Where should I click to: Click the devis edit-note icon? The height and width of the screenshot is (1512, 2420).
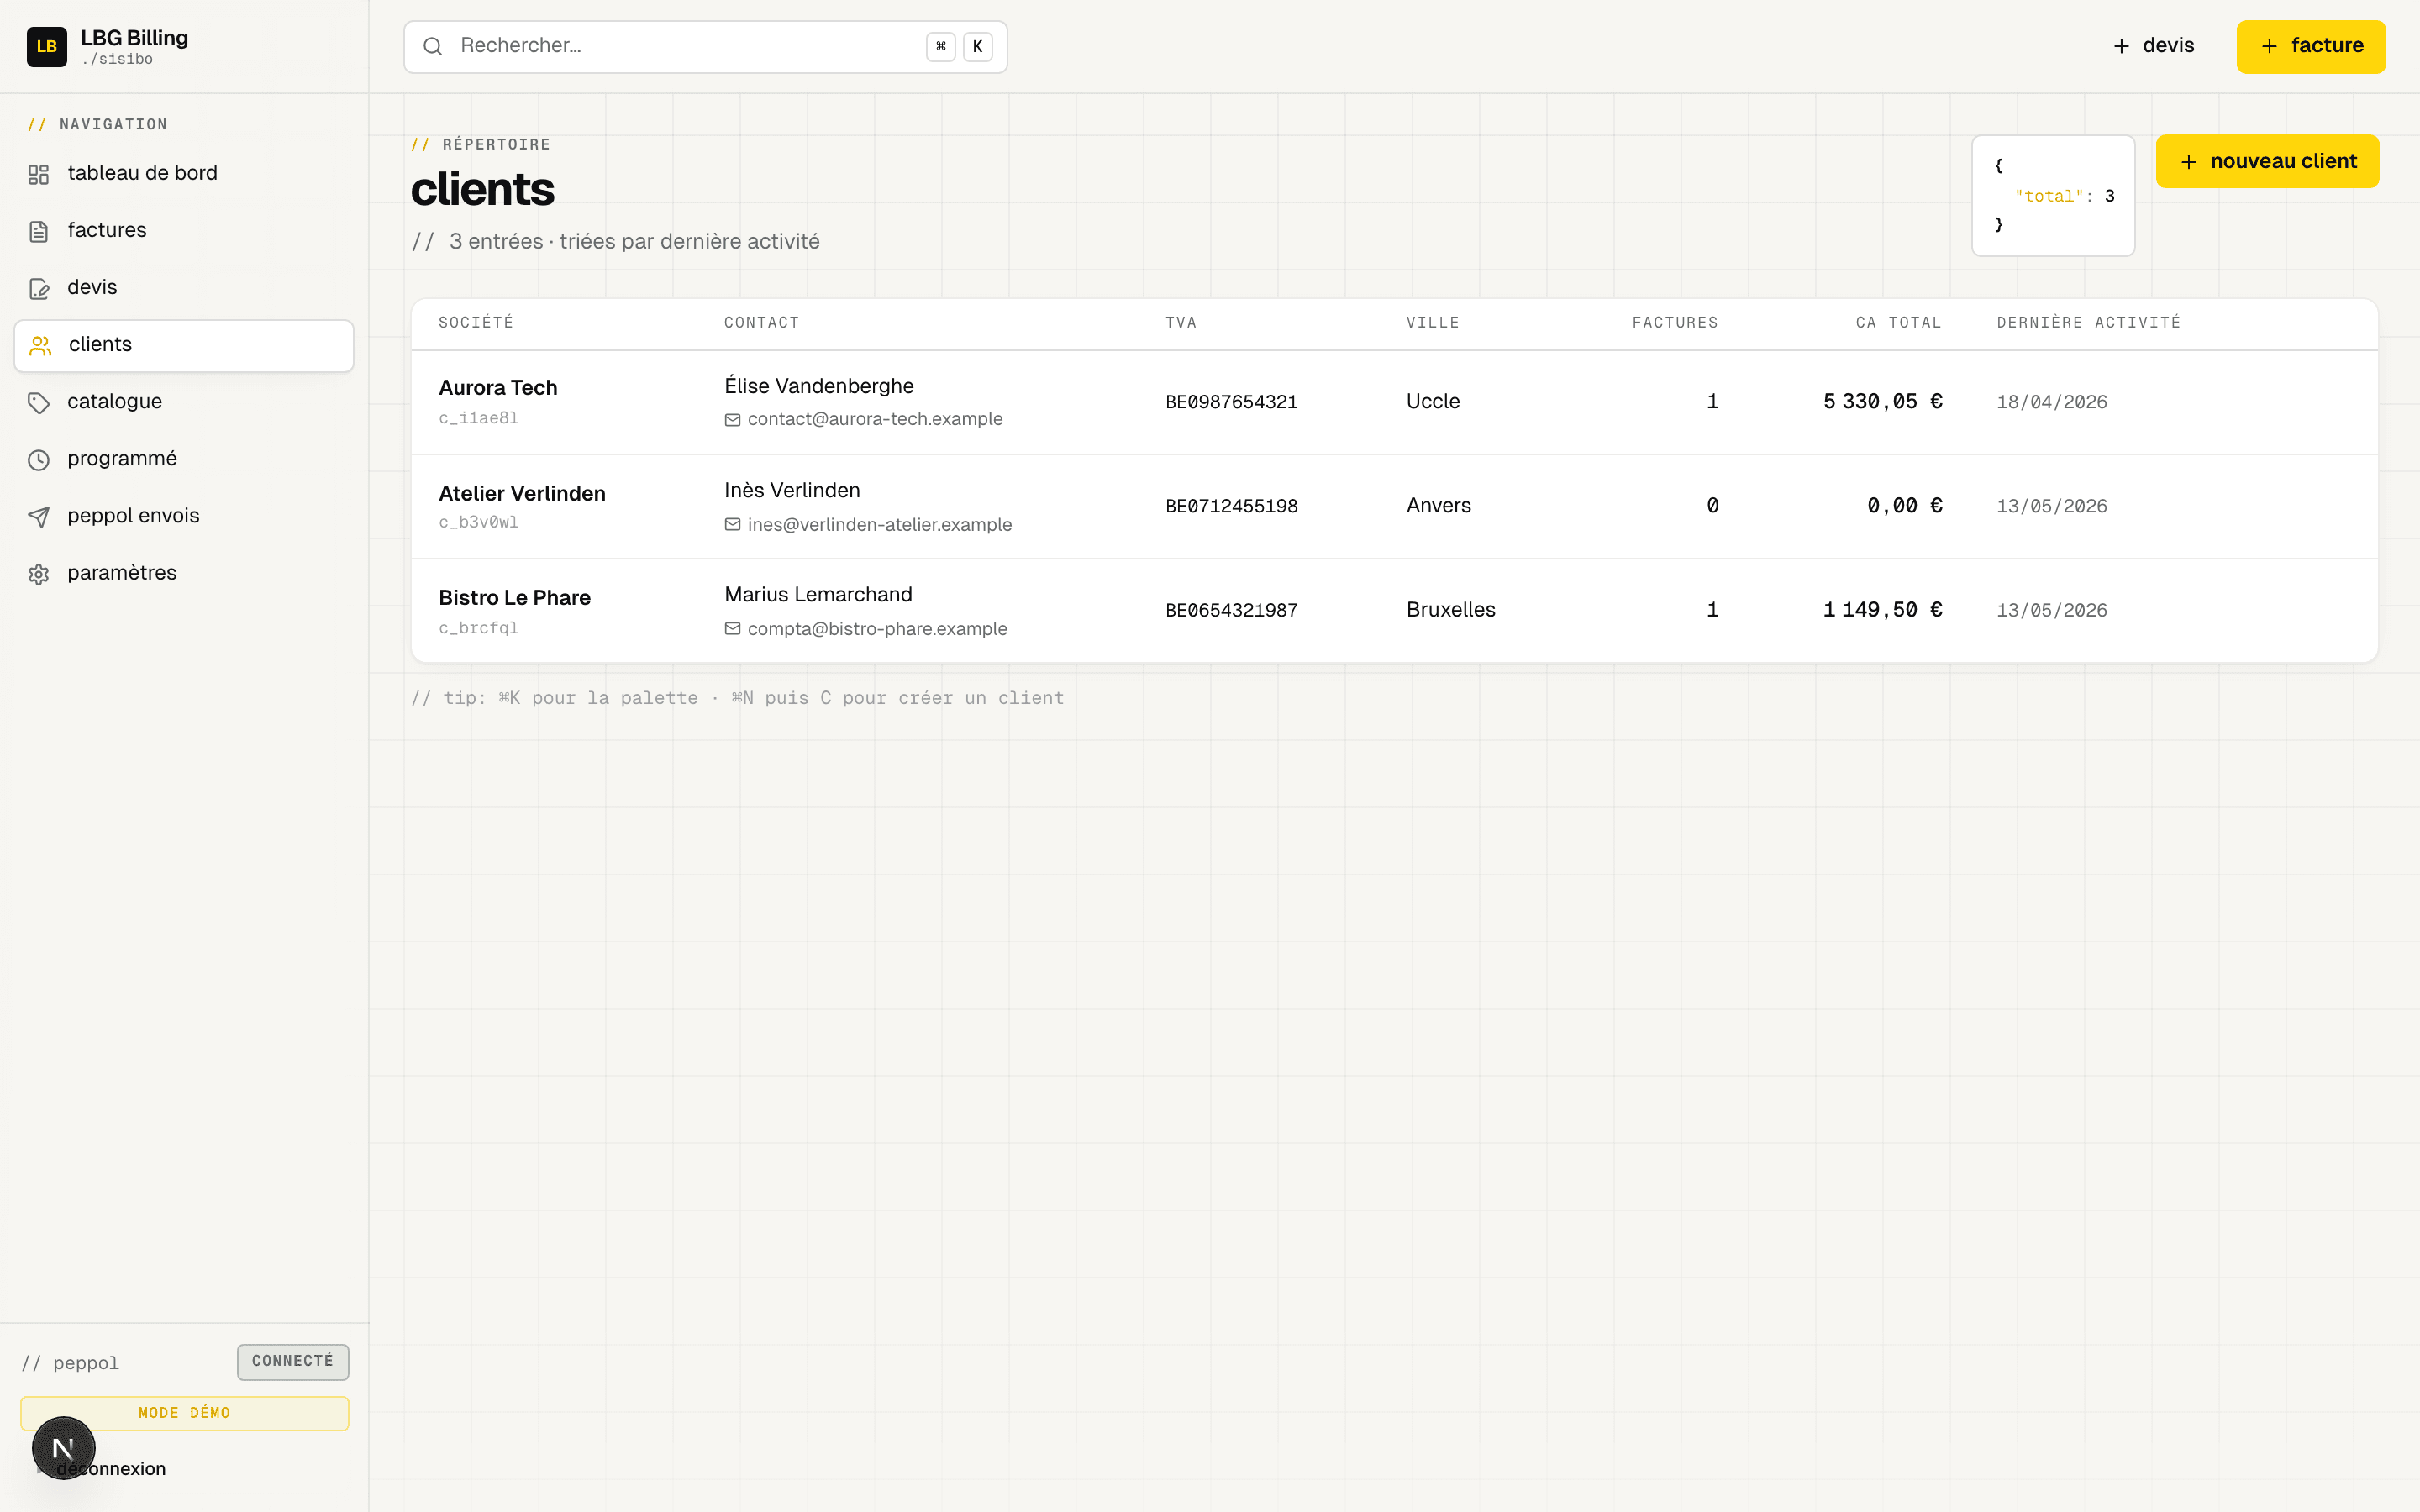39,288
